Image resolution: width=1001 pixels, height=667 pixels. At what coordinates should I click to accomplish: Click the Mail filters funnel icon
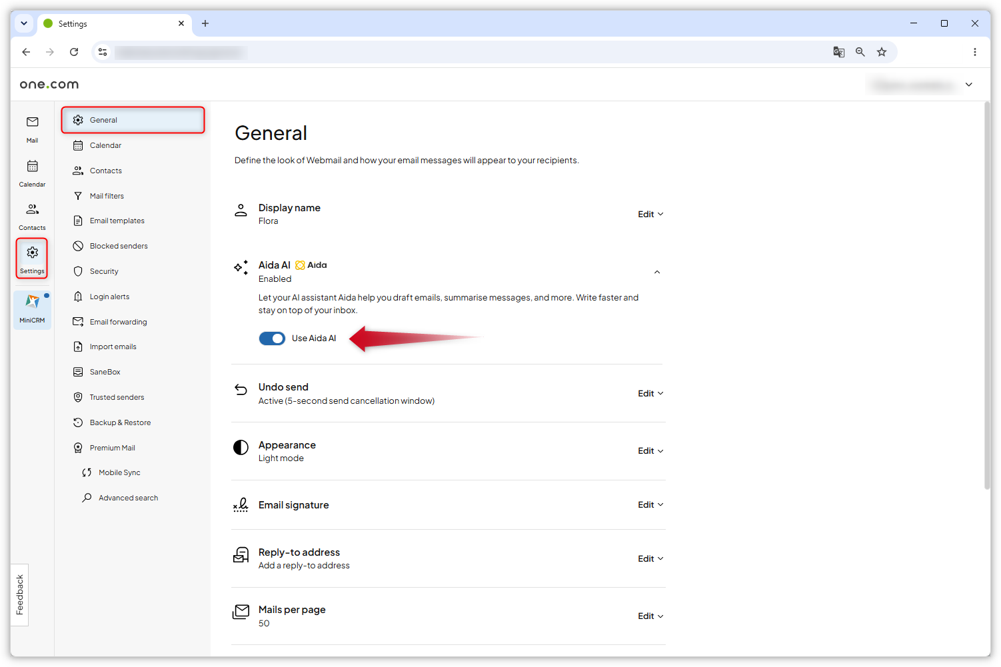click(x=78, y=196)
